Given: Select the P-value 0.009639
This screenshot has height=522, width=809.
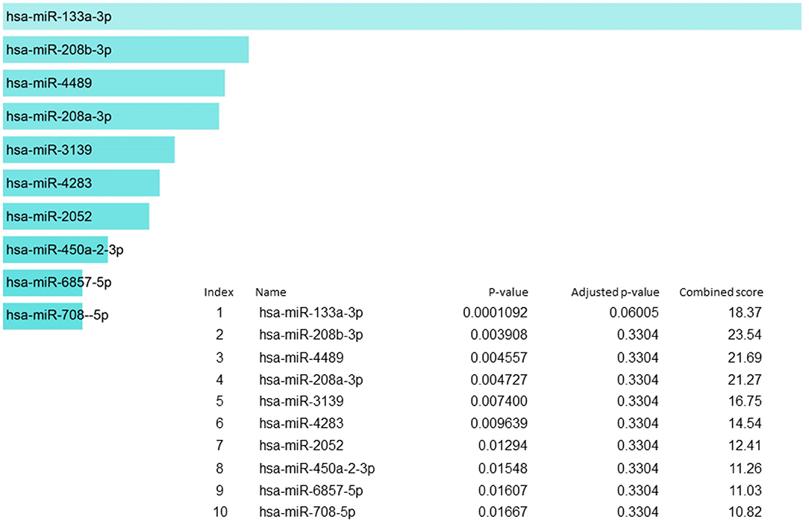Looking at the screenshot, I should coord(499,423).
